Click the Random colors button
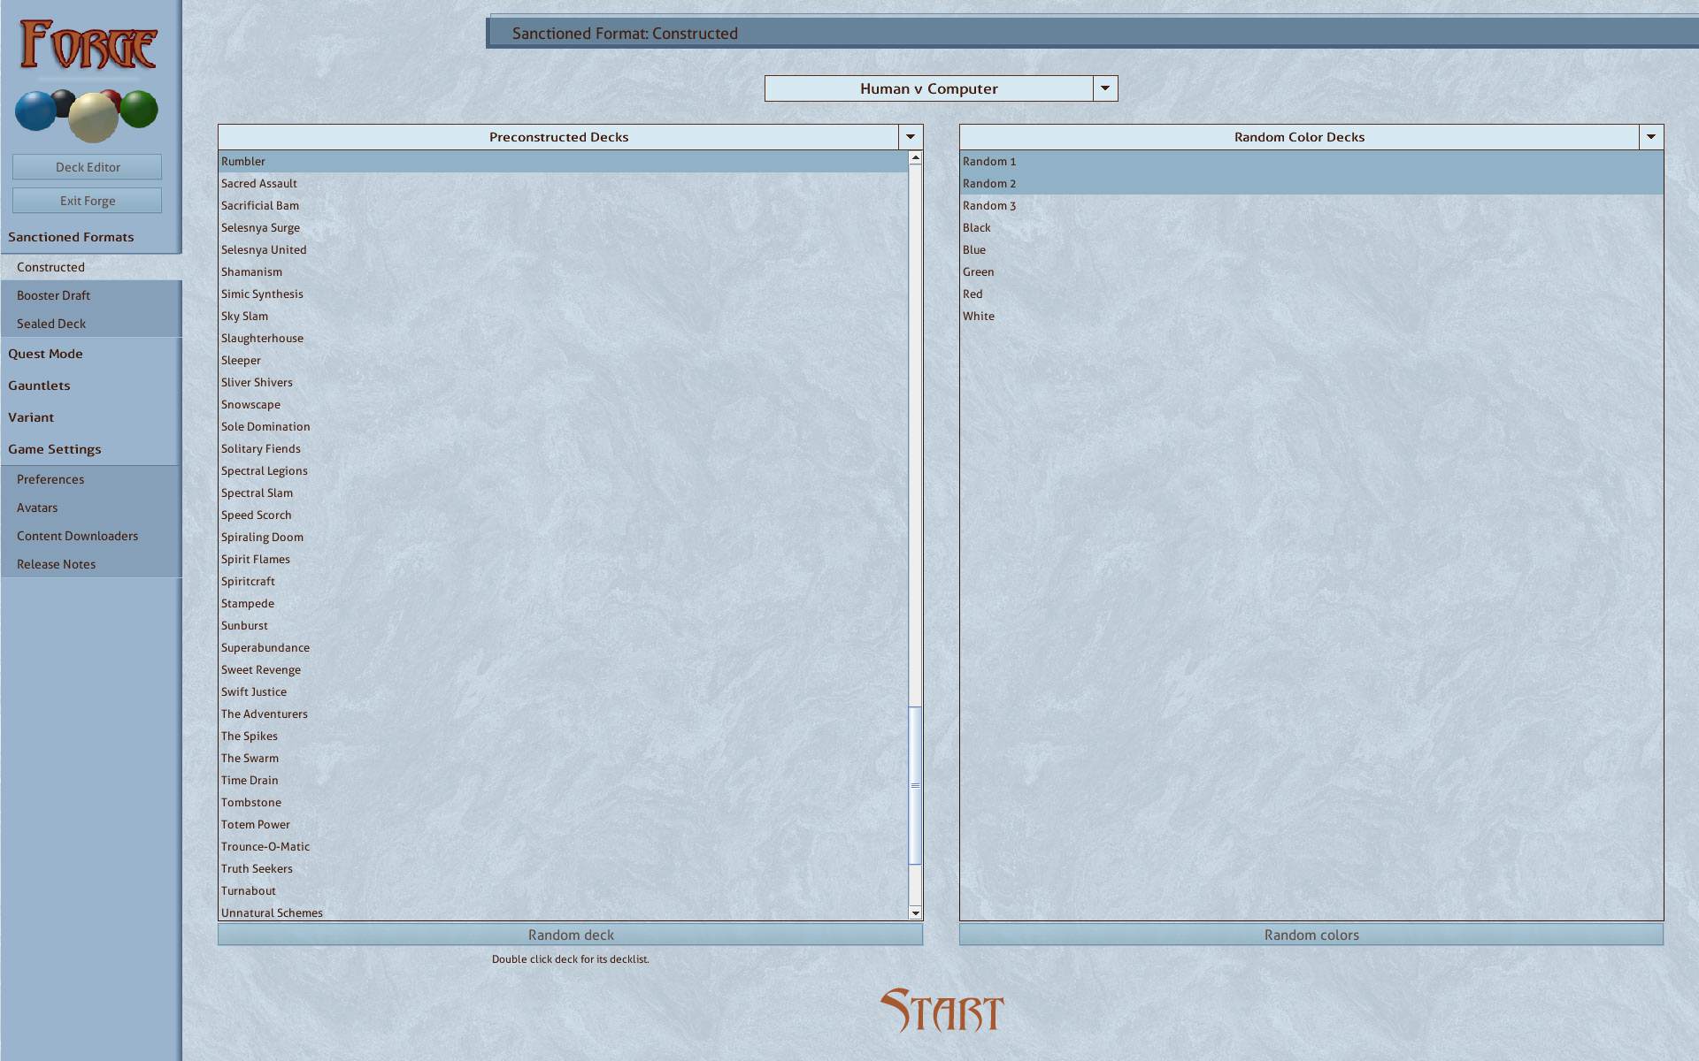The image size is (1699, 1061). (1311, 935)
